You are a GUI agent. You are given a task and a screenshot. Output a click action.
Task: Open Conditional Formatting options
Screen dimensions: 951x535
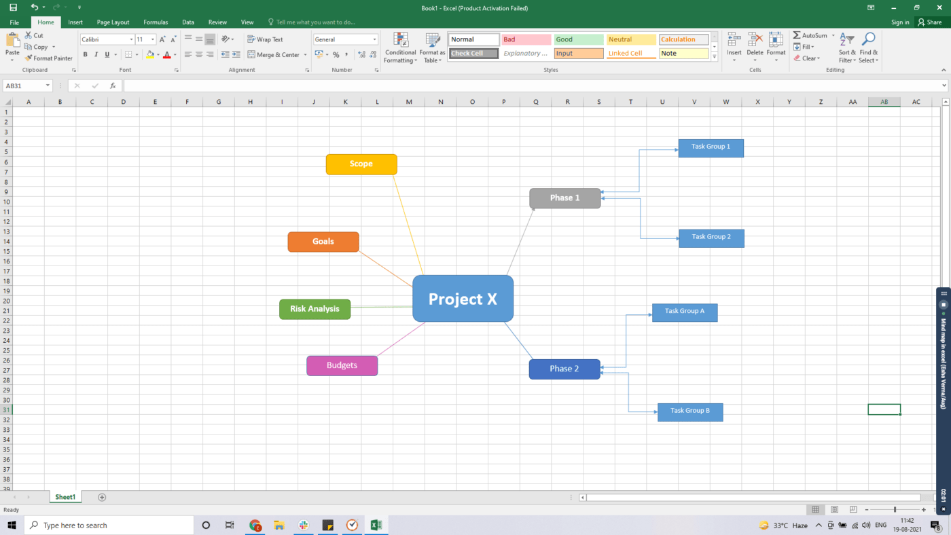(400, 46)
